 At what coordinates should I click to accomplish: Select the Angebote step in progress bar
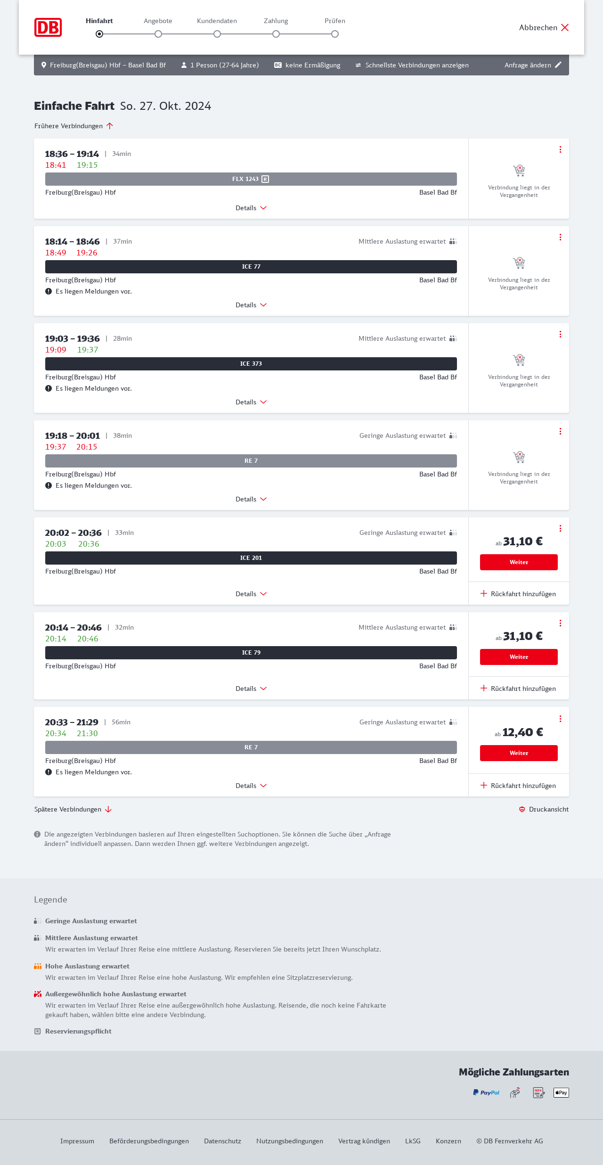[x=158, y=33]
